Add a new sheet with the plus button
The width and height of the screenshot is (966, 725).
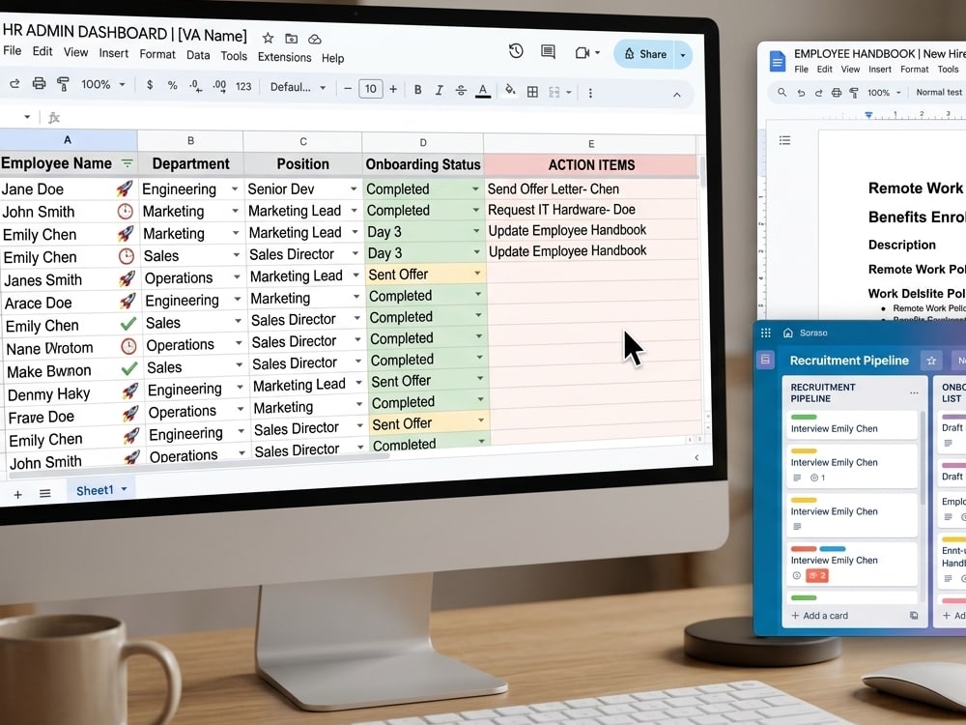[17, 494]
